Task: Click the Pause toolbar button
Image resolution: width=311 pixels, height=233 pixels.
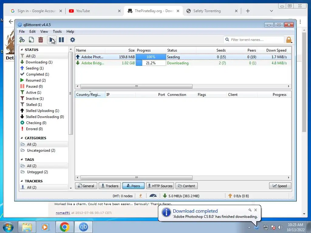Action: (61, 40)
